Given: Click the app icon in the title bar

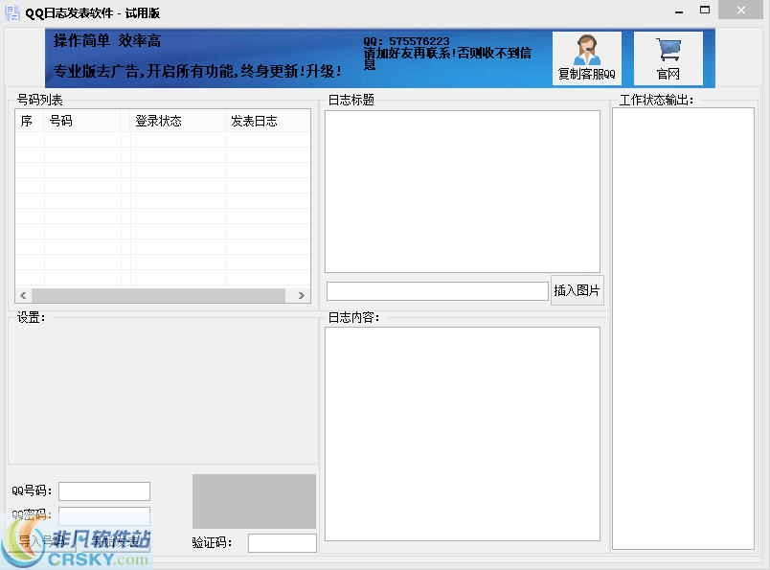Looking at the screenshot, I should coord(12,13).
